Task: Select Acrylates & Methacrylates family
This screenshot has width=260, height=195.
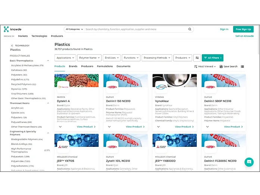Action: click(27, 65)
